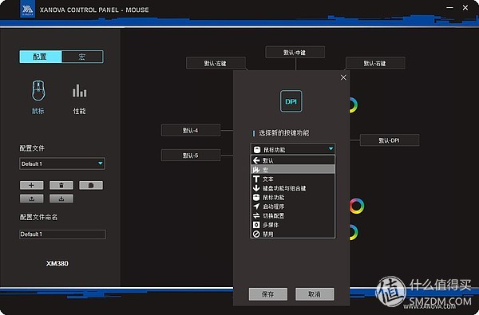The height and width of the screenshot is (315, 479).
Task: Choose 鼠标功能 from the open list
Action: [x=293, y=197]
